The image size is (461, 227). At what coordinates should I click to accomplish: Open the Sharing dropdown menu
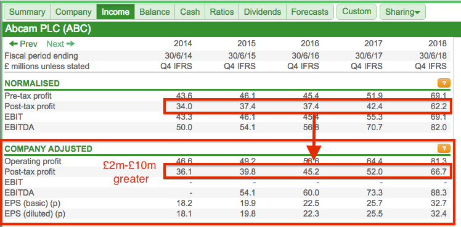point(402,12)
